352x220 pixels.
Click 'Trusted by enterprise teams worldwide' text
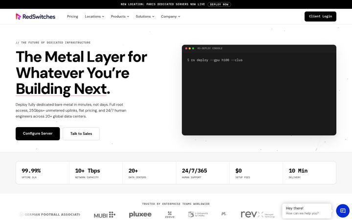[x=176, y=204]
